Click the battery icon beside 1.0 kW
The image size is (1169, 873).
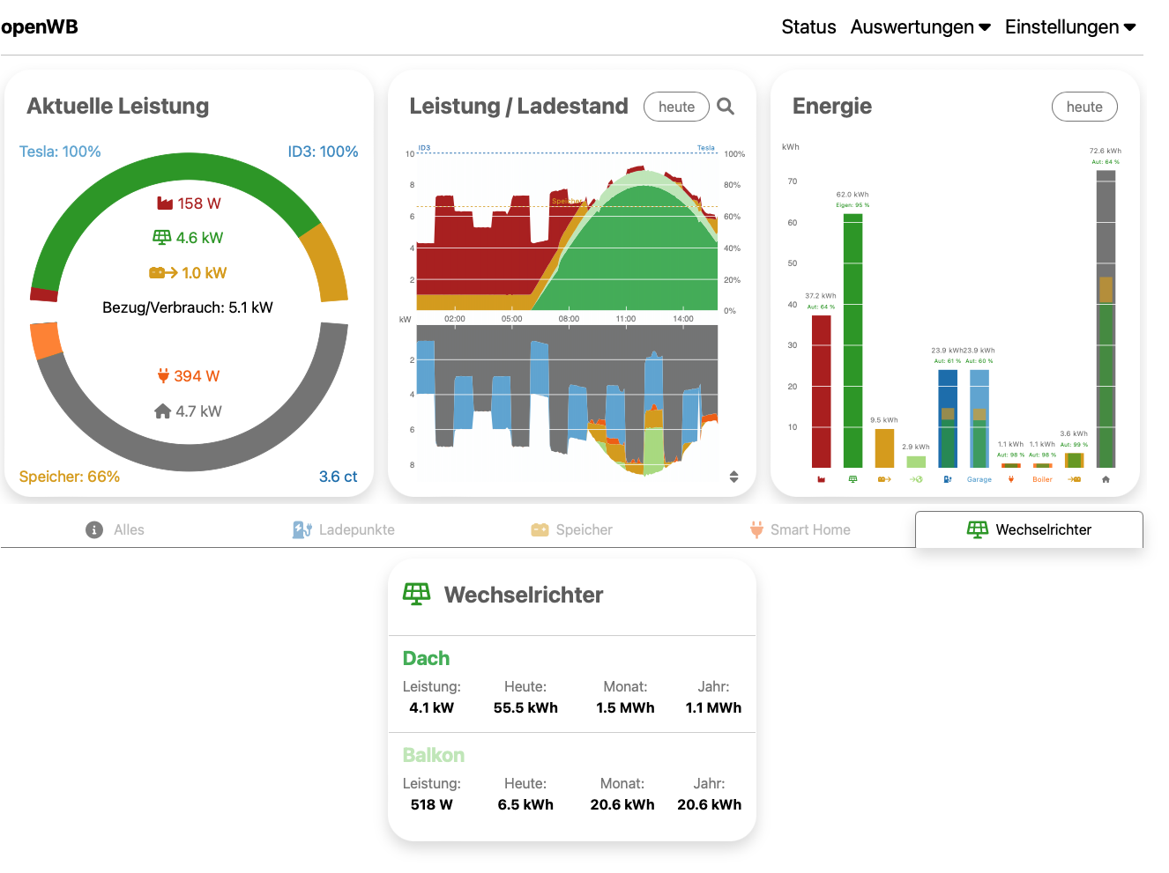click(x=163, y=273)
